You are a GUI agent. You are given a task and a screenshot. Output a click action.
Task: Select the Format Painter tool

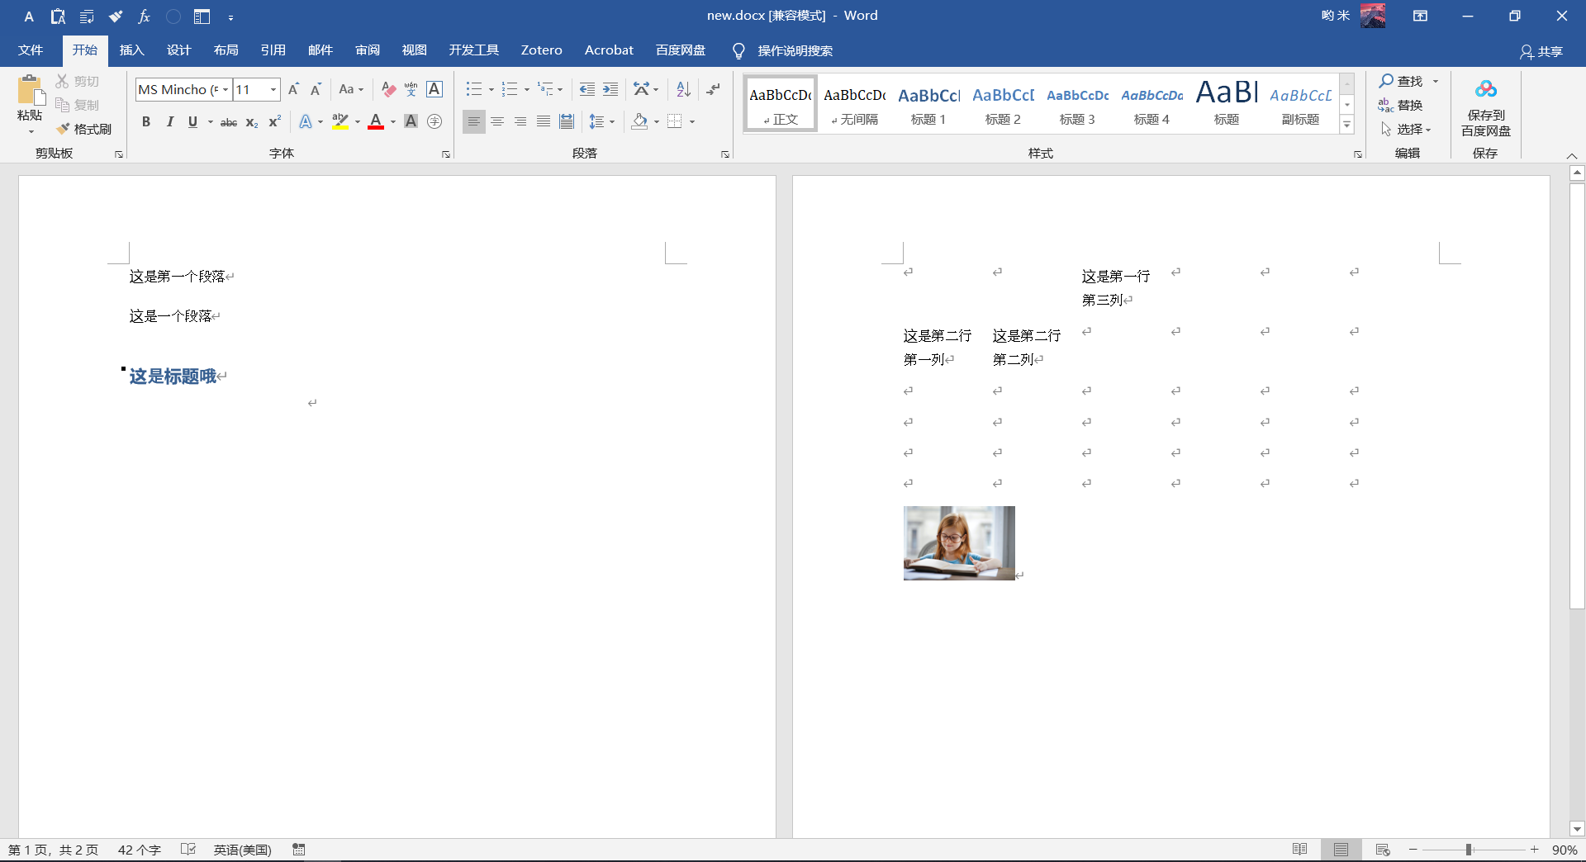(84, 128)
